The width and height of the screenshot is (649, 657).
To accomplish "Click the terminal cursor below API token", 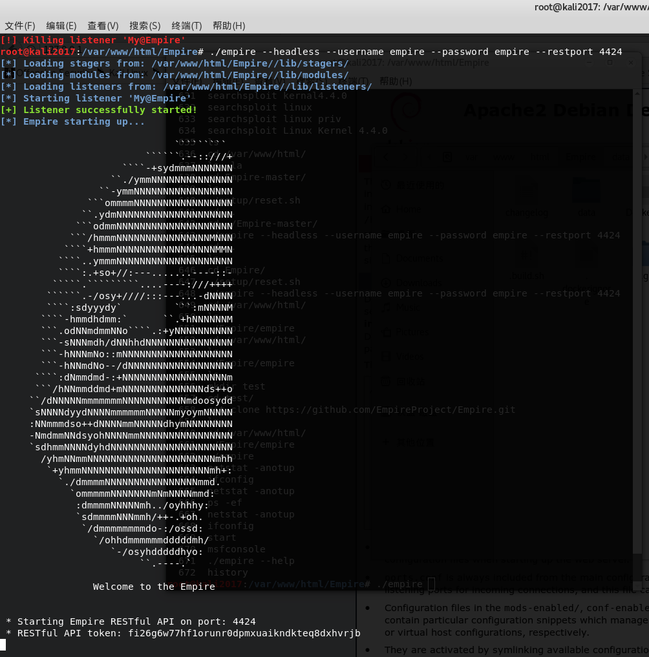I will [3, 644].
